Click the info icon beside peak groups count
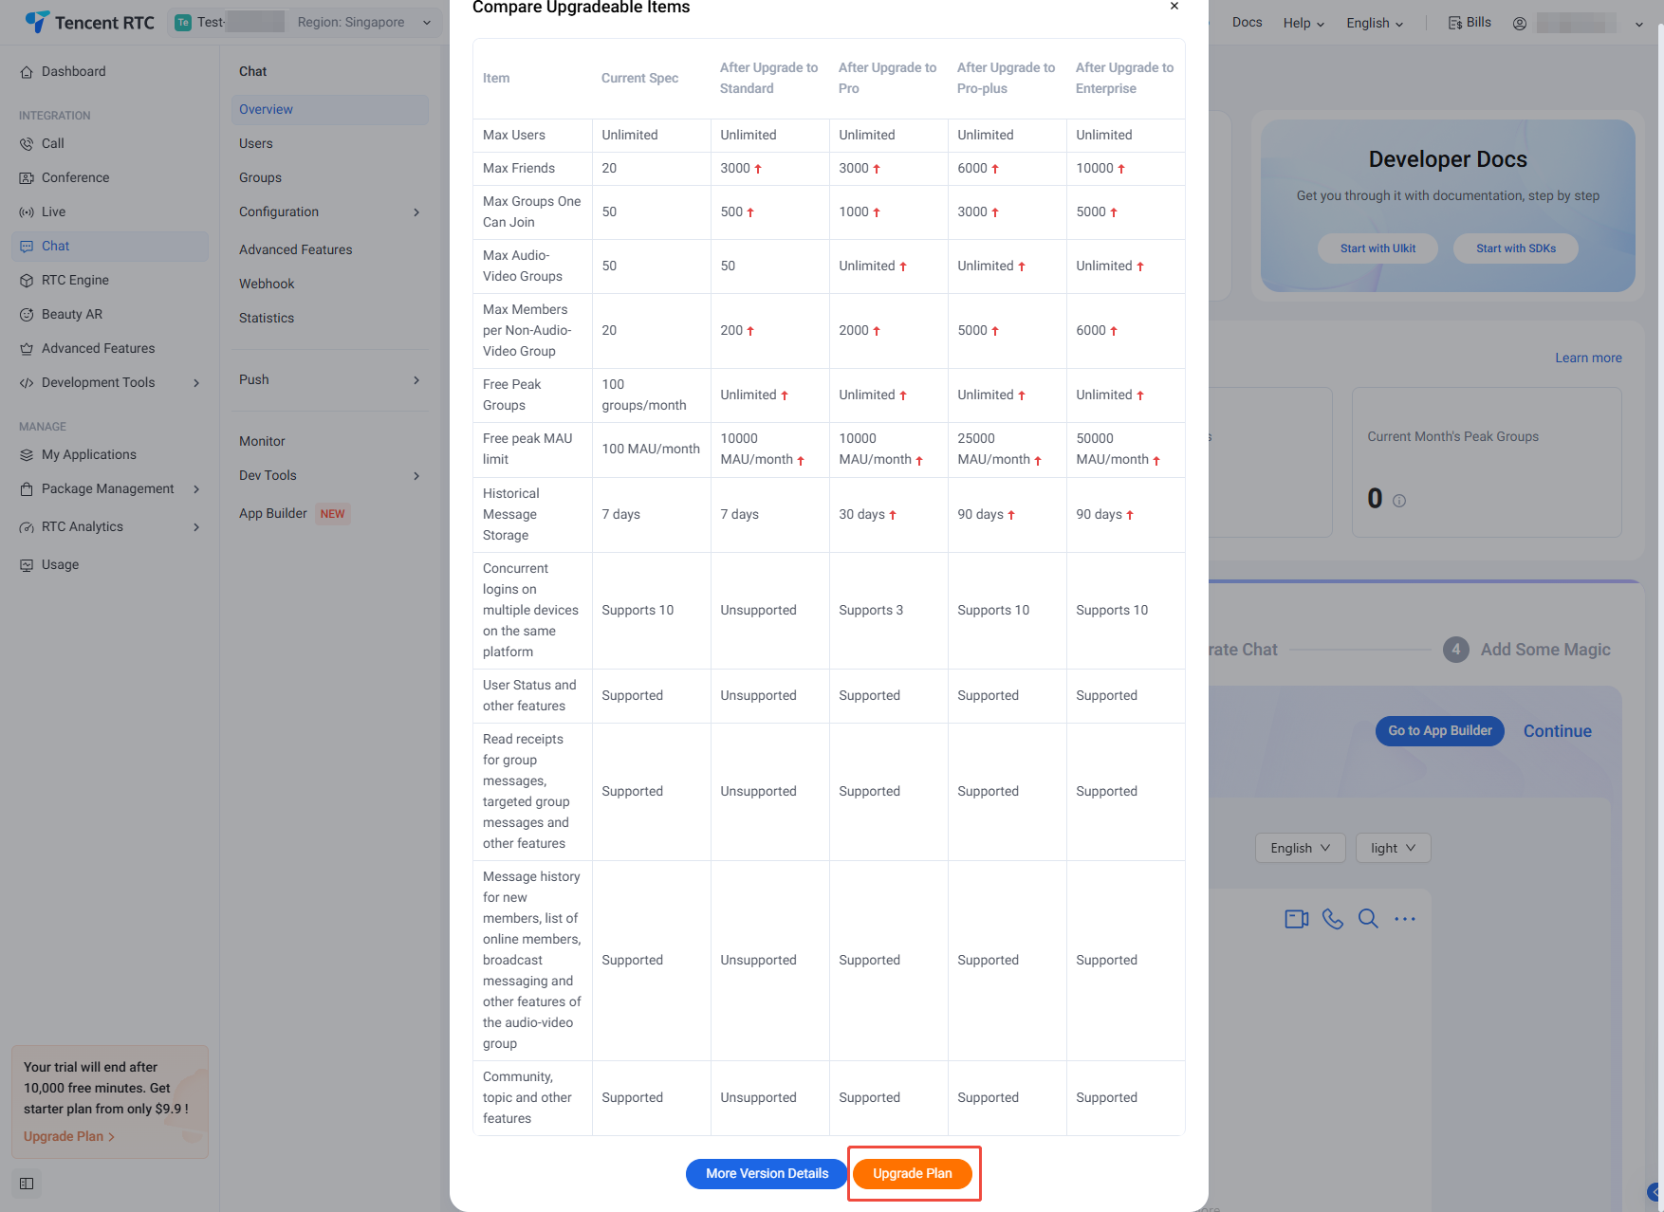 tap(1399, 501)
